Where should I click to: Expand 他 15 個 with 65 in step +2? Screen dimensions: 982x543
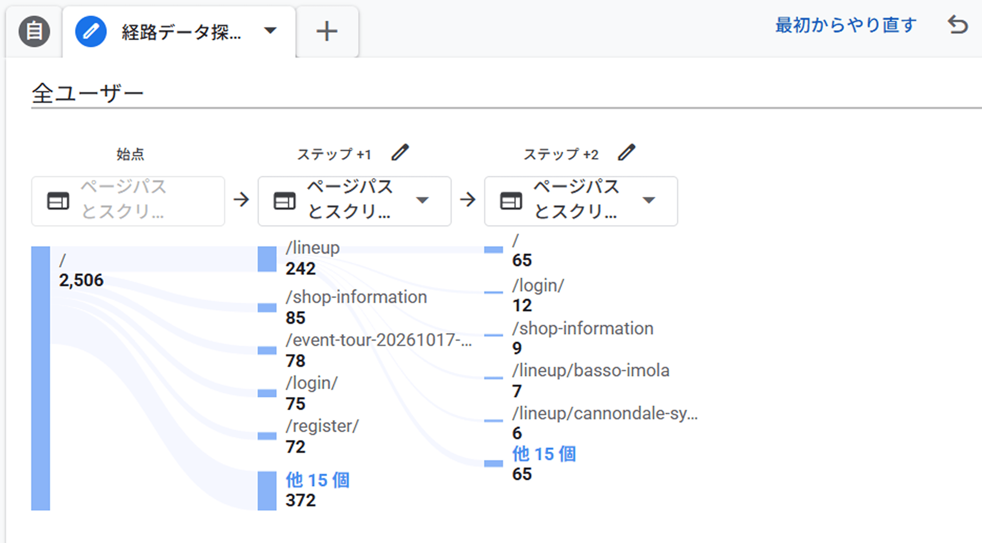pos(544,454)
